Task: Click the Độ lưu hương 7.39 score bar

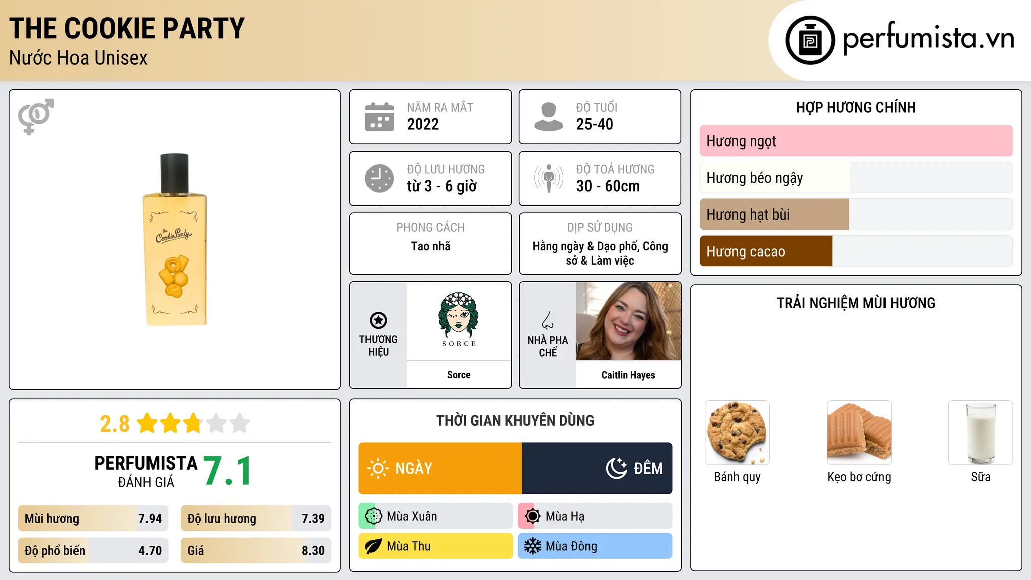Action: 256,519
